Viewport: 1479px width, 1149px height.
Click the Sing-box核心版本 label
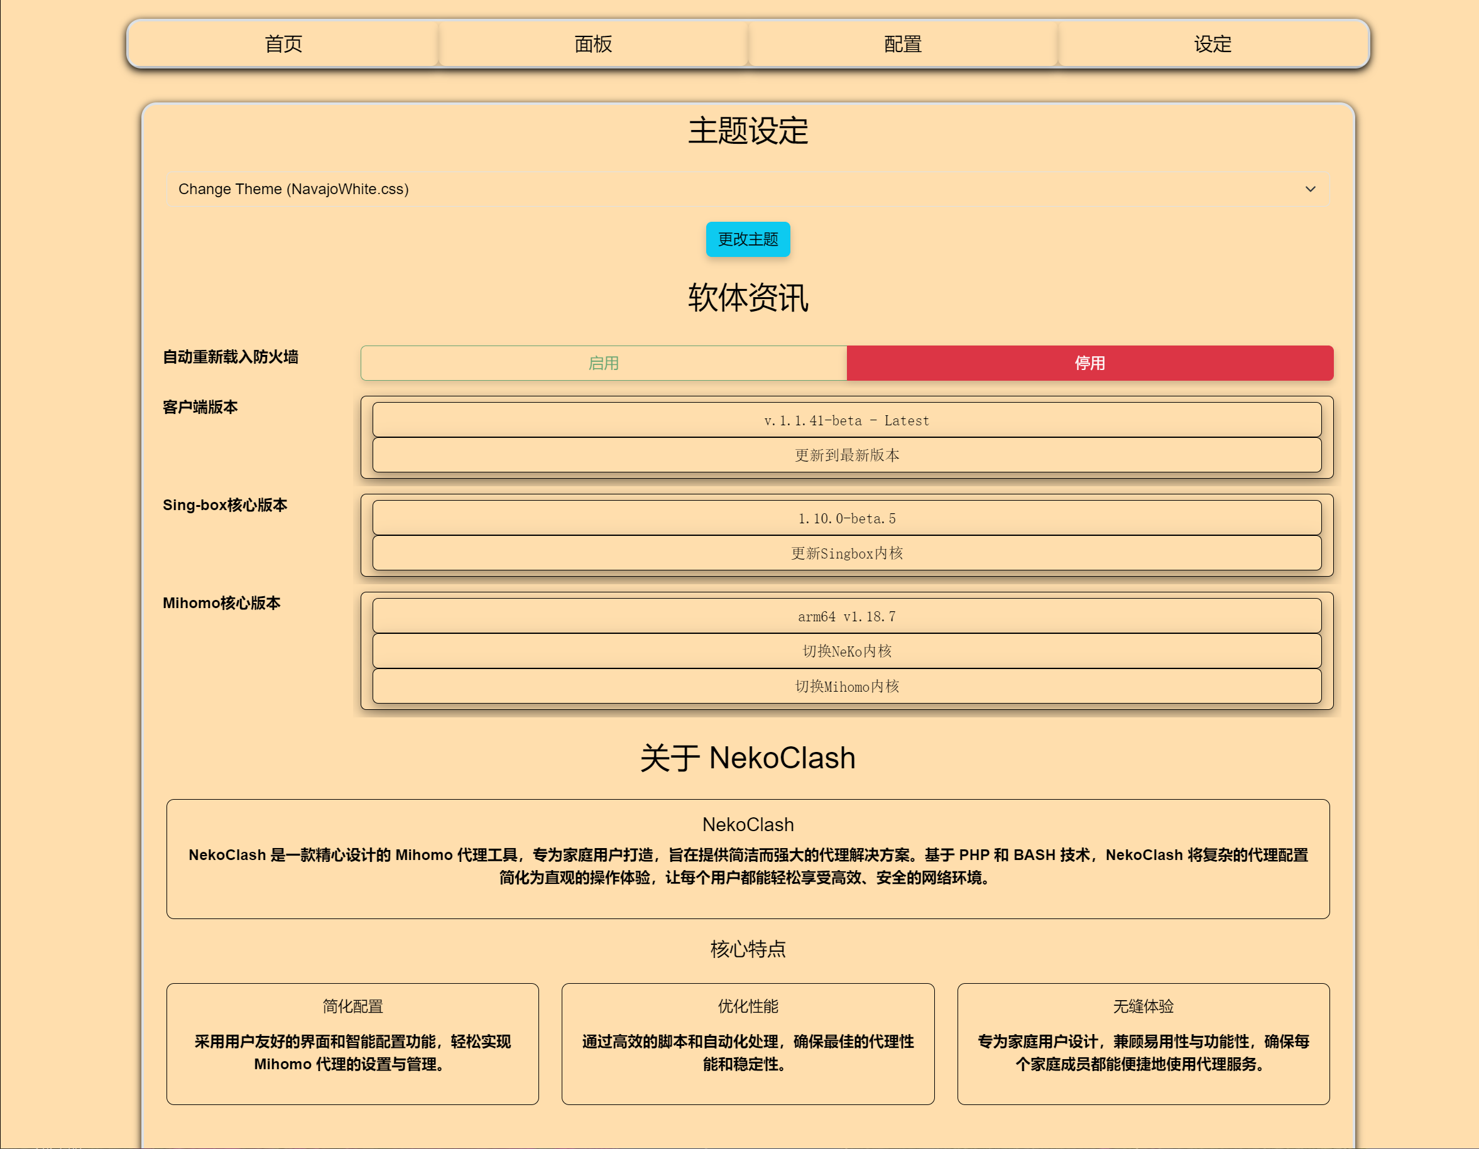tap(225, 505)
